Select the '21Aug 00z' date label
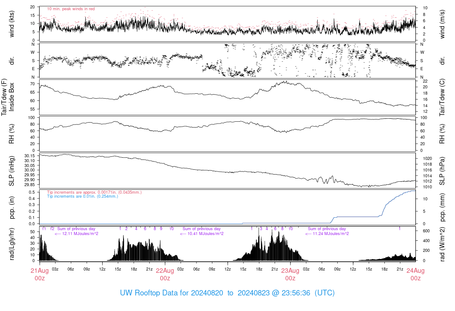455x311 pixels. 40,274
